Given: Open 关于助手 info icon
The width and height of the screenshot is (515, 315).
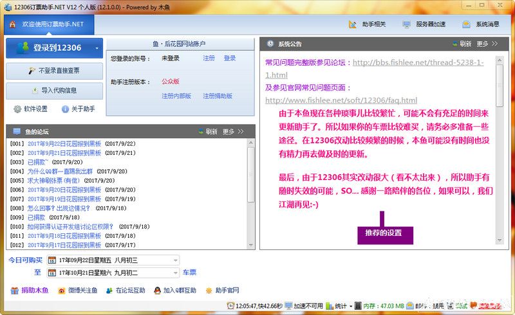Looking at the screenshot, I should [78, 109].
